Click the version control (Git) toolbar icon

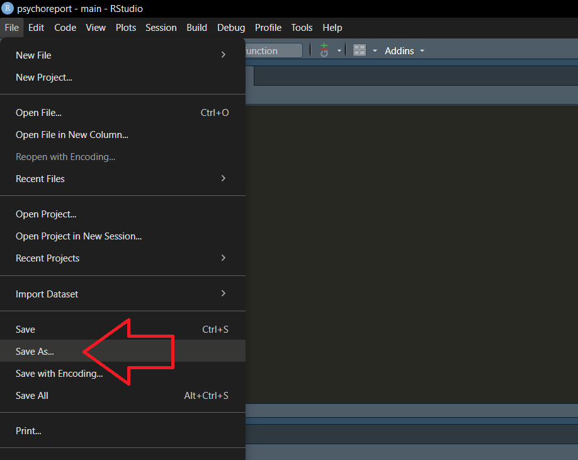tap(324, 50)
